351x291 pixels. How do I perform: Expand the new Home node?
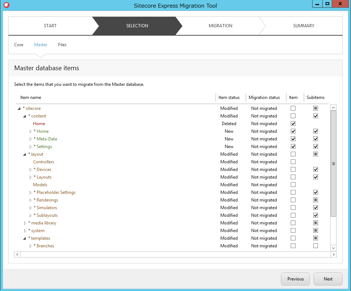(30, 131)
